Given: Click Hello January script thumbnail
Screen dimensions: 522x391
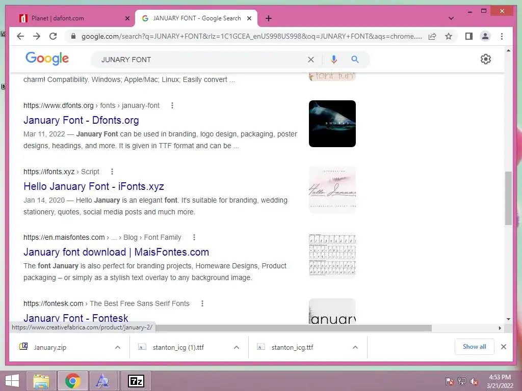Looking at the screenshot, I should click(332, 189).
